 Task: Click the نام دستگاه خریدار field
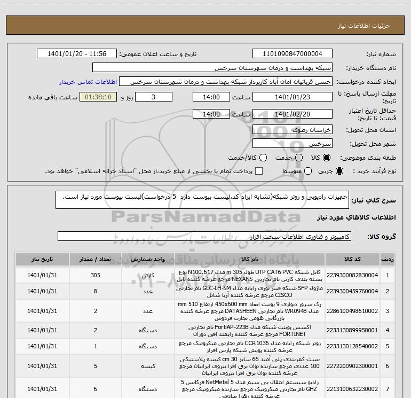(x=212, y=68)
